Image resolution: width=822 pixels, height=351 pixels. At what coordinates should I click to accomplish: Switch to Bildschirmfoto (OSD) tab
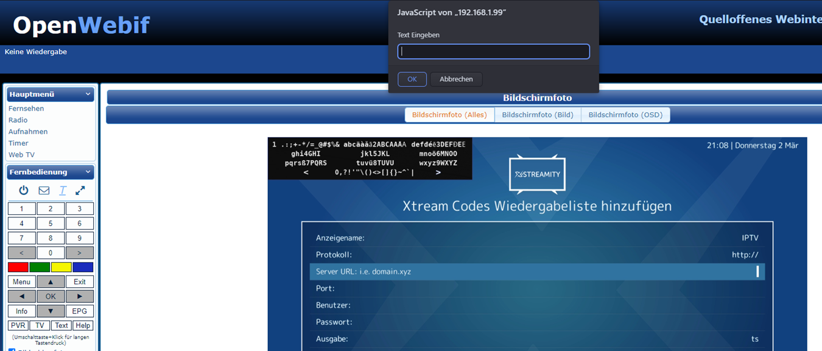point(625,115)
